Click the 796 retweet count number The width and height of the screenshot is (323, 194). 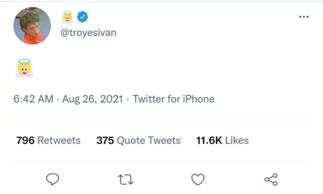coord(26,141)
